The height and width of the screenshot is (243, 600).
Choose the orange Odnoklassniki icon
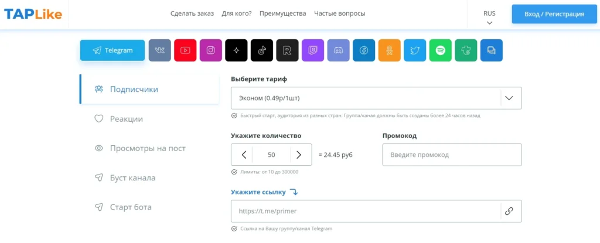pyautogui.click(x=390, y=50)
